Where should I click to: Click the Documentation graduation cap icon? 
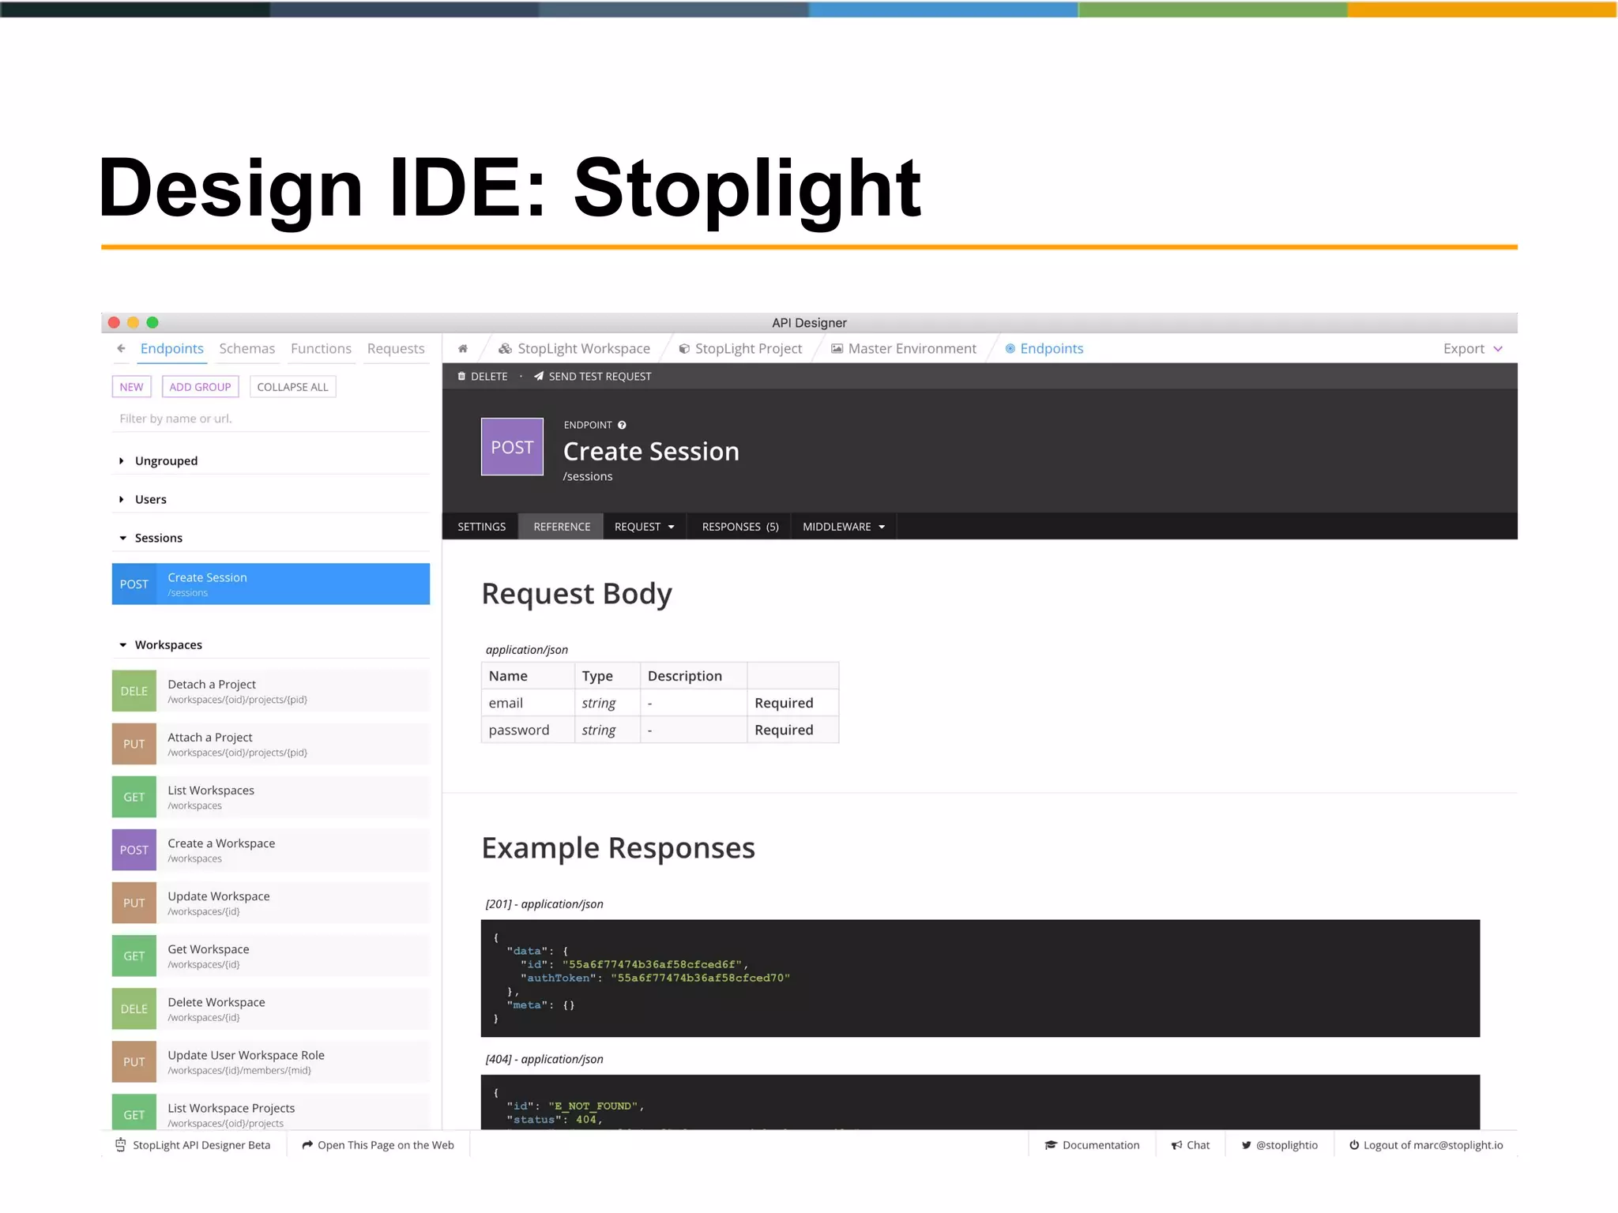click(x=1051, y=1145)
